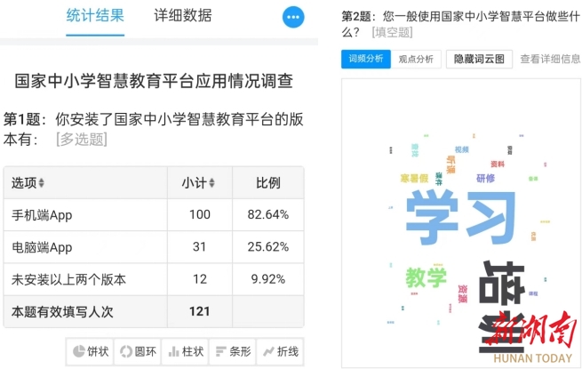Click the 手机端App row label
Image resolution: width=582 pixels, height=369 pixels.
point(42,215)
